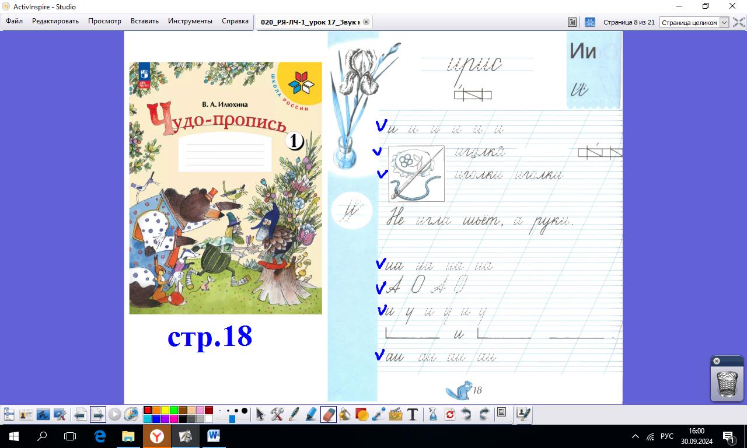Click the Clear spray bottle tool

click(433, 415)
